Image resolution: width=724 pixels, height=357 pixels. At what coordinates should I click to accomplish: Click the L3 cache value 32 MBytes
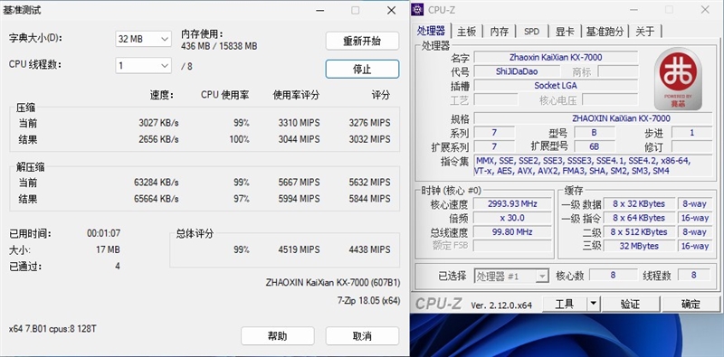[639, 246]
